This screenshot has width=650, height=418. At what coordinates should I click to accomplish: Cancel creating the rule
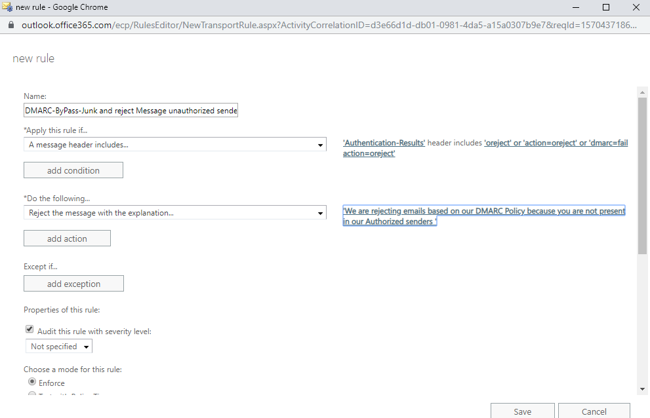point(594,411)
